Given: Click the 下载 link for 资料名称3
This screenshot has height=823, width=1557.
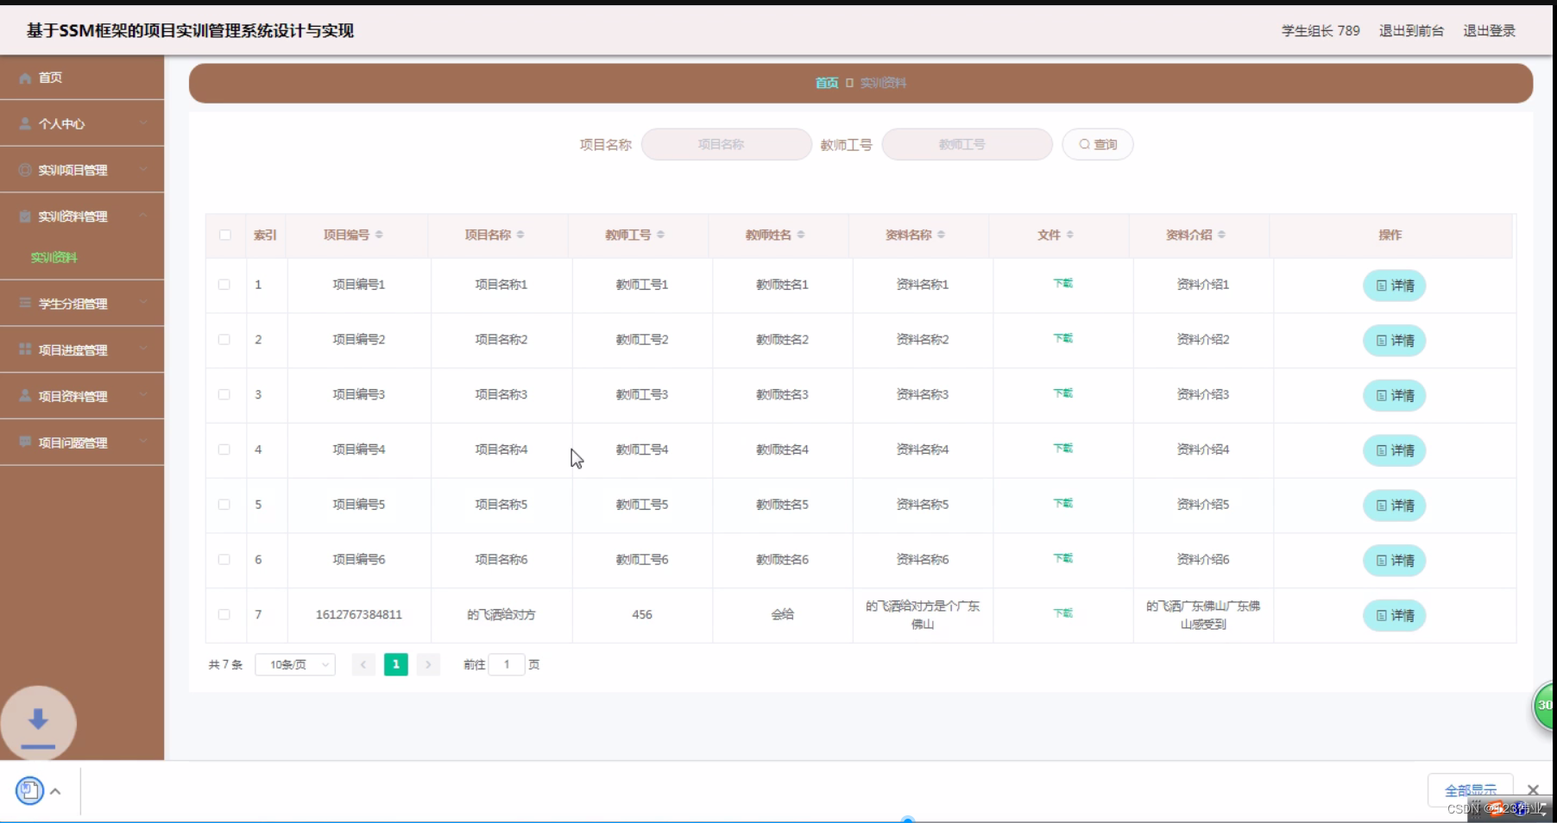Looking at the screenshot, I should coord(1062,393).
